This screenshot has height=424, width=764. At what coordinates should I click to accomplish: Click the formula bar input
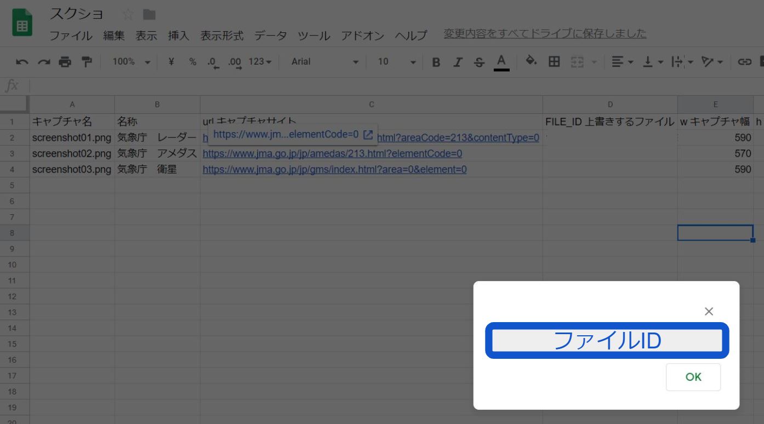(397, 86)
